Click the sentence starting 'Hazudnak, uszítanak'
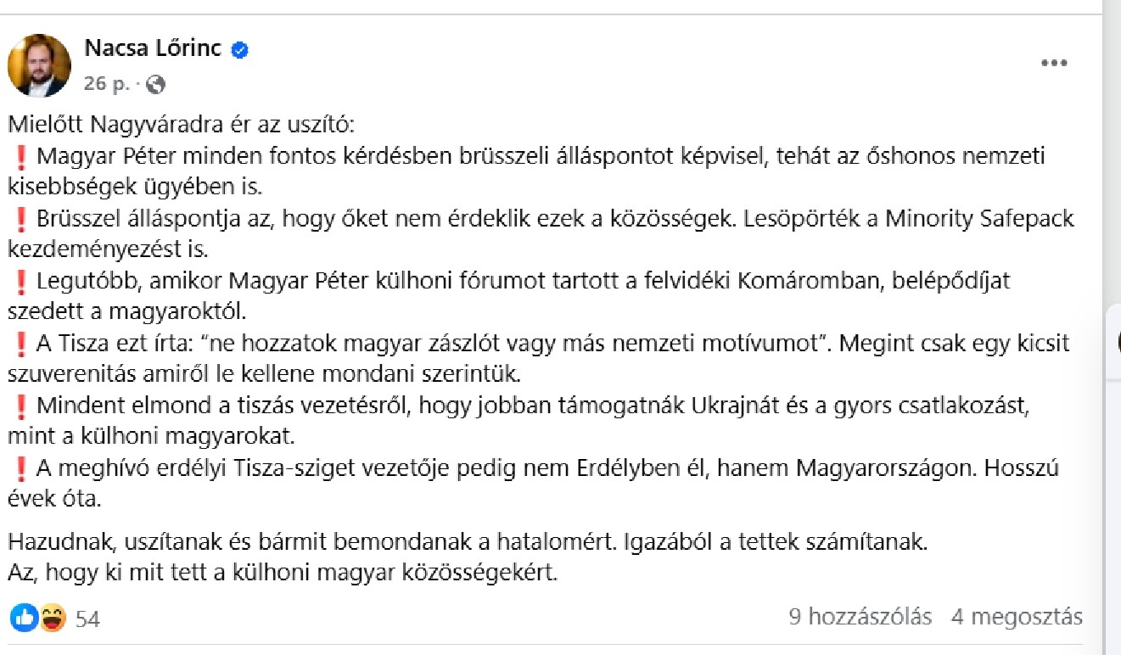This screenshot has height=655, width=1121. [x=468, y=541]
